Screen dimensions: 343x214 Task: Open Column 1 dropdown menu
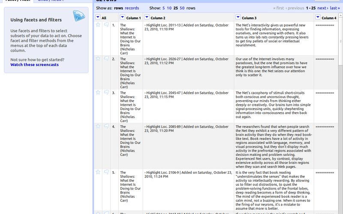tap(123, 17)
